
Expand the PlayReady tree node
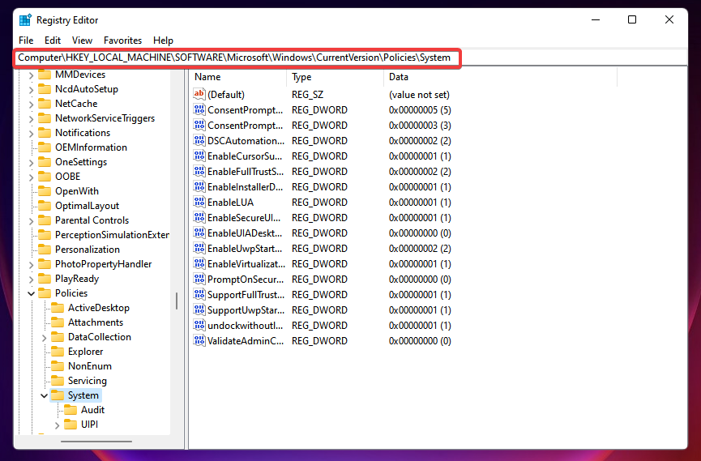(31, 280)
